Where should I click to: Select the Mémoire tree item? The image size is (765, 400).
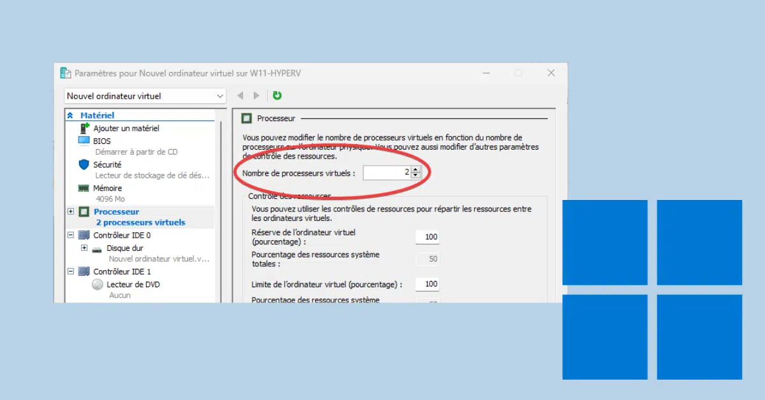click(x=107, y=188)
